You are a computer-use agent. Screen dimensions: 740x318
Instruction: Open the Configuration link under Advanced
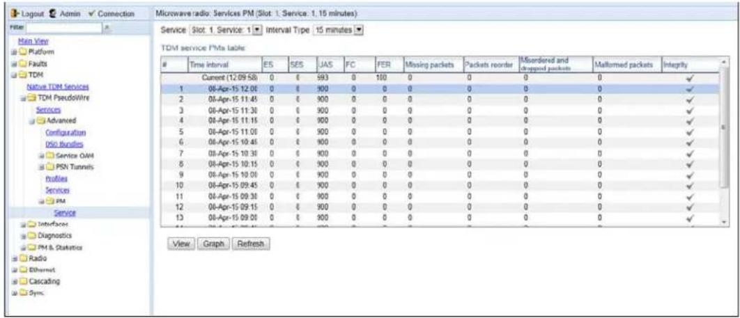(65, 132)
